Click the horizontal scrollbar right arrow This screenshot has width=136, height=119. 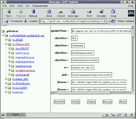coord(130,93)
